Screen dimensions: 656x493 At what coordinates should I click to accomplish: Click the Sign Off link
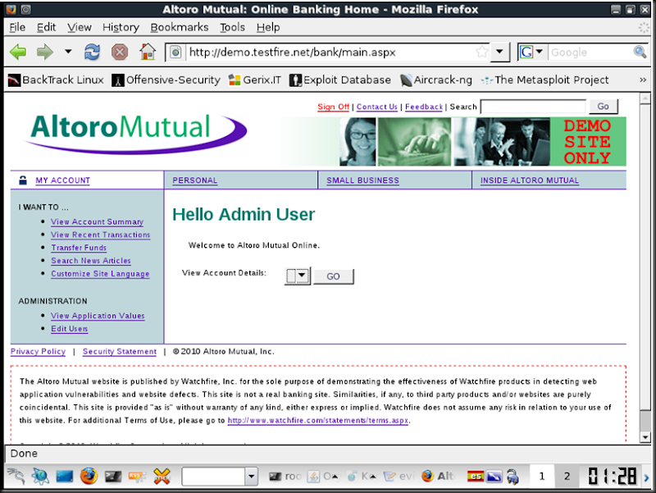(333, 107)
